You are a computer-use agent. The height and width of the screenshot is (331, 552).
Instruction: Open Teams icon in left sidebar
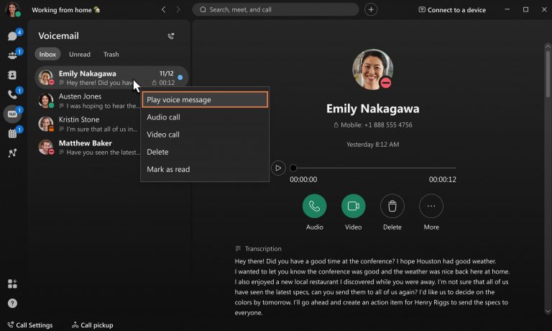pyautogui.click(x=12, y=55)
